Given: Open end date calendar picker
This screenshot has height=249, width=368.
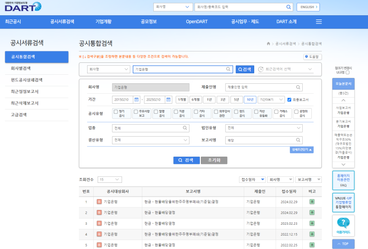Looking at the screenshot, I should point(169,100).
